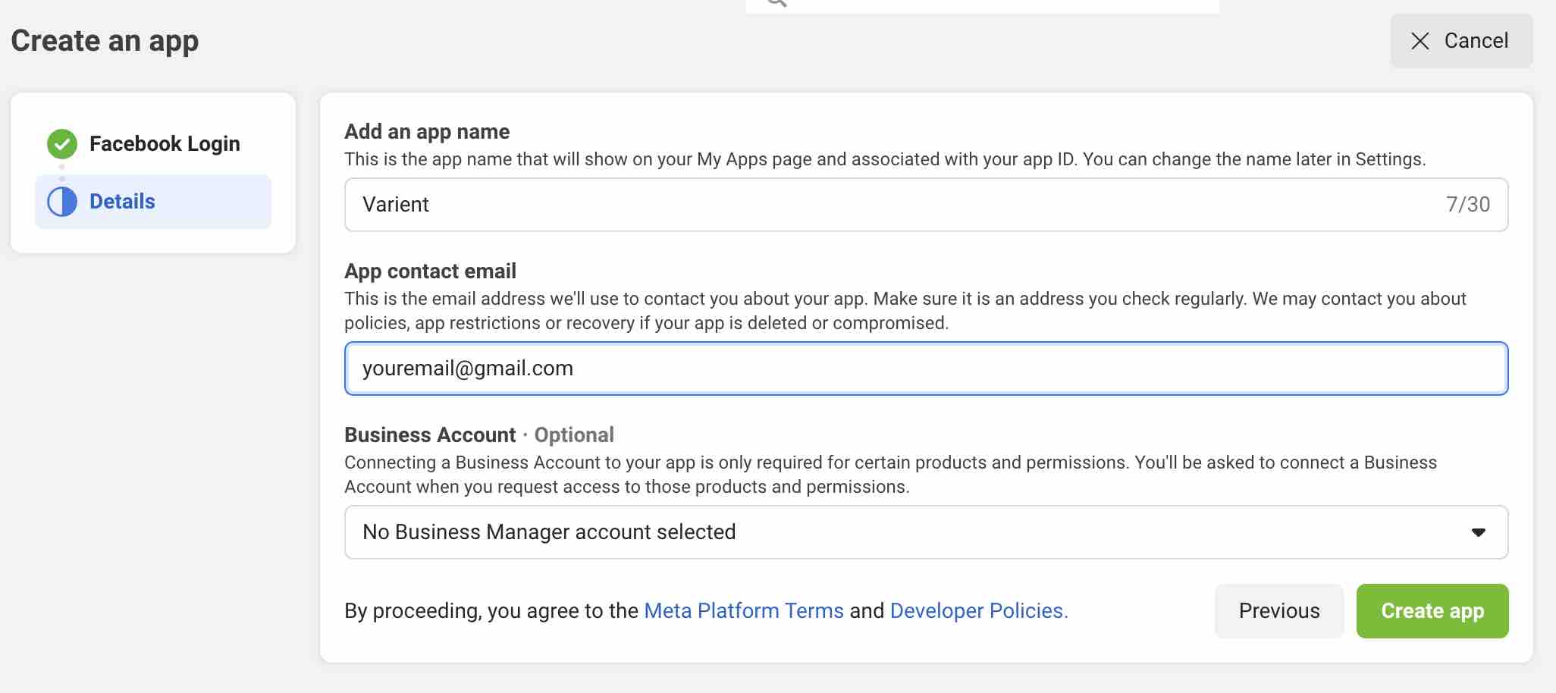Screen dimensions: 1556x693
Task: Click the Create an app page title
Action: coord(105,41)
